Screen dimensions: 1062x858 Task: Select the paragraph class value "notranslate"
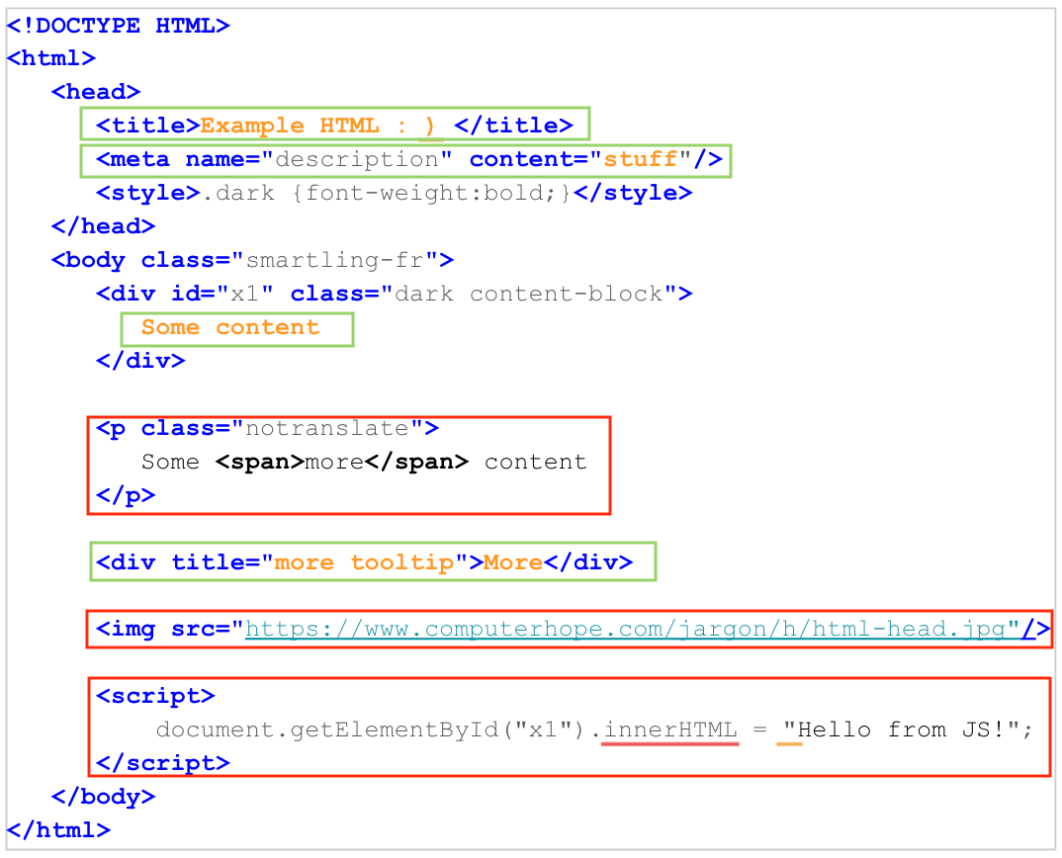pos(327,428)
